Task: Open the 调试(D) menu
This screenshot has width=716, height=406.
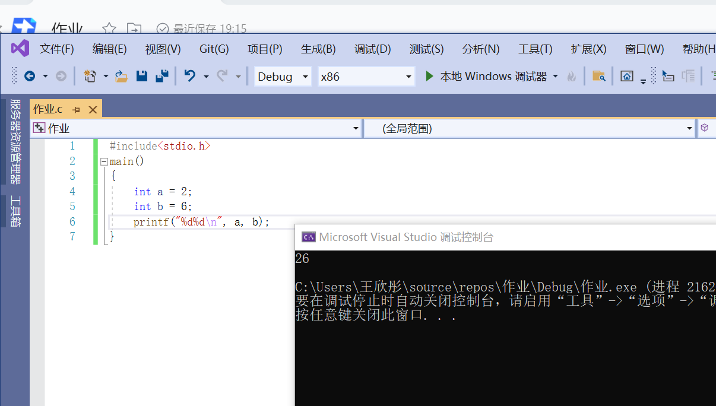Action: [372, 49]
